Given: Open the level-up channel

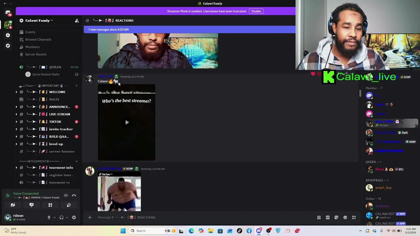Looking at the screenshot, I should [49, 144].
